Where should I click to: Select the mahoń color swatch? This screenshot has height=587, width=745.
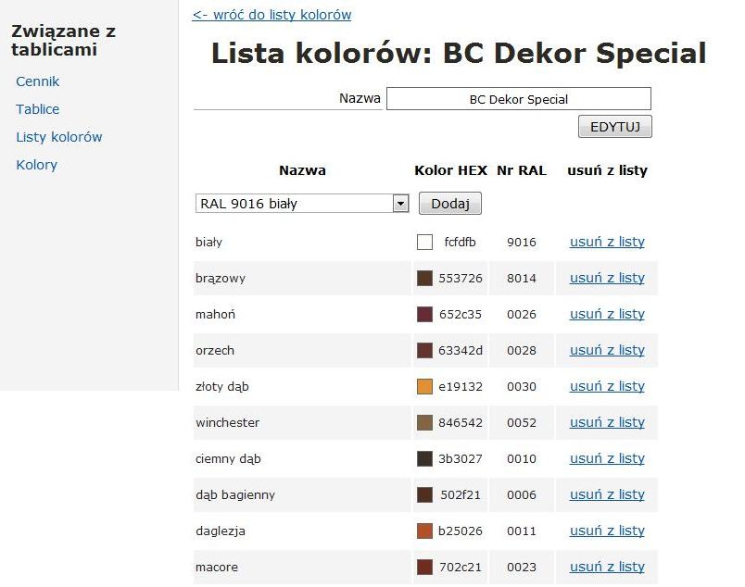click(424, 315)
